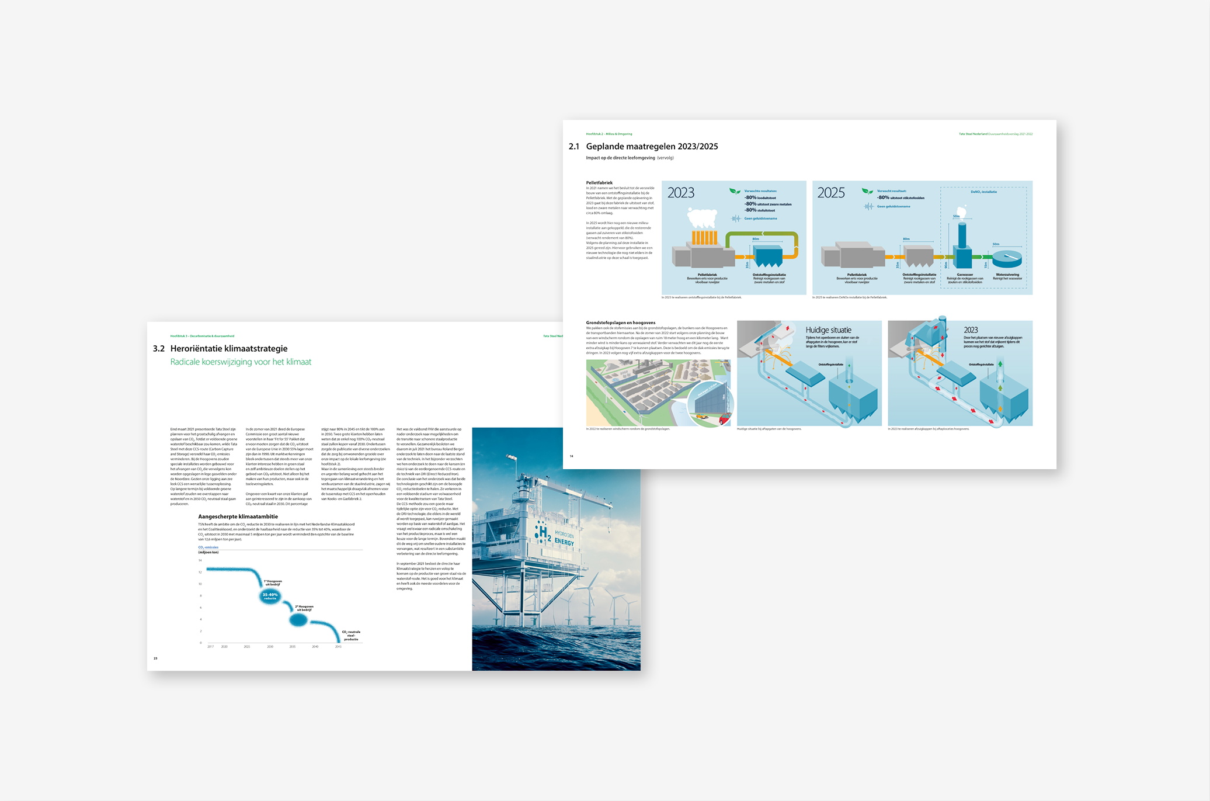Open the 2023 afzuigkappen hoogovens illustration

960,373
